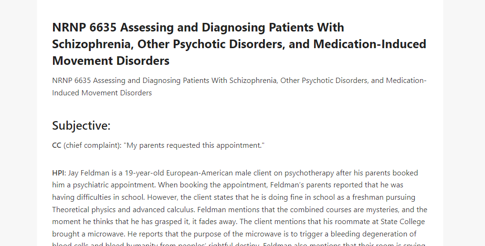Click the bold HPI label
The height and width of the screenshot is (246, 485).
[x=58, y=173]
